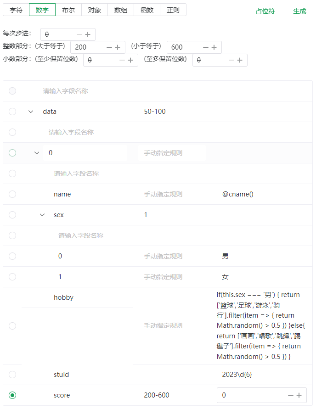Increase the 每次步进 step value

click(88, 34)
